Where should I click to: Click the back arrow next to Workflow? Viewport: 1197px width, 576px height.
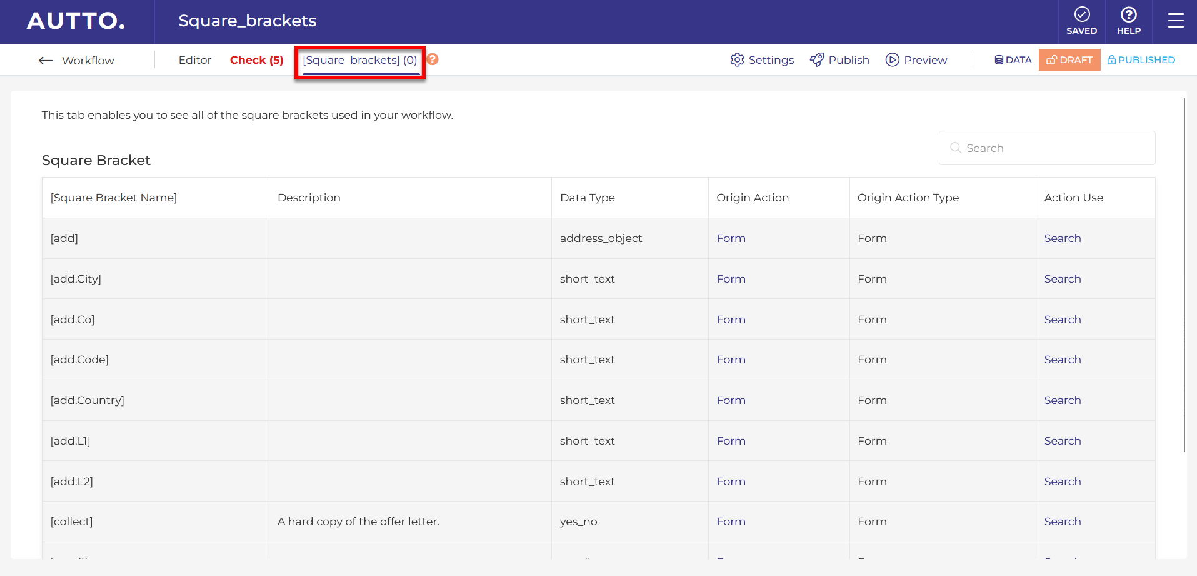pos(46,61)
